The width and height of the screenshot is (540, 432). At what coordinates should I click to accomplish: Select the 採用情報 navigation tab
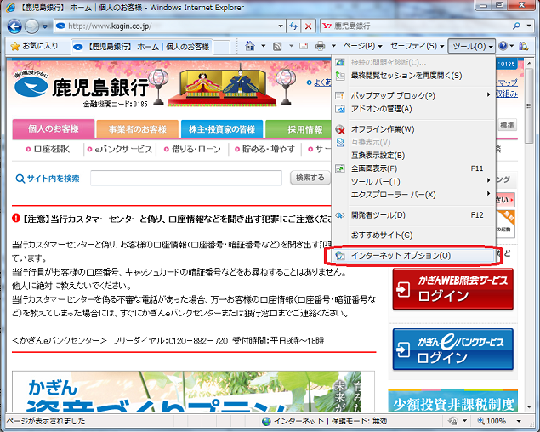click(x=299, y=129)
